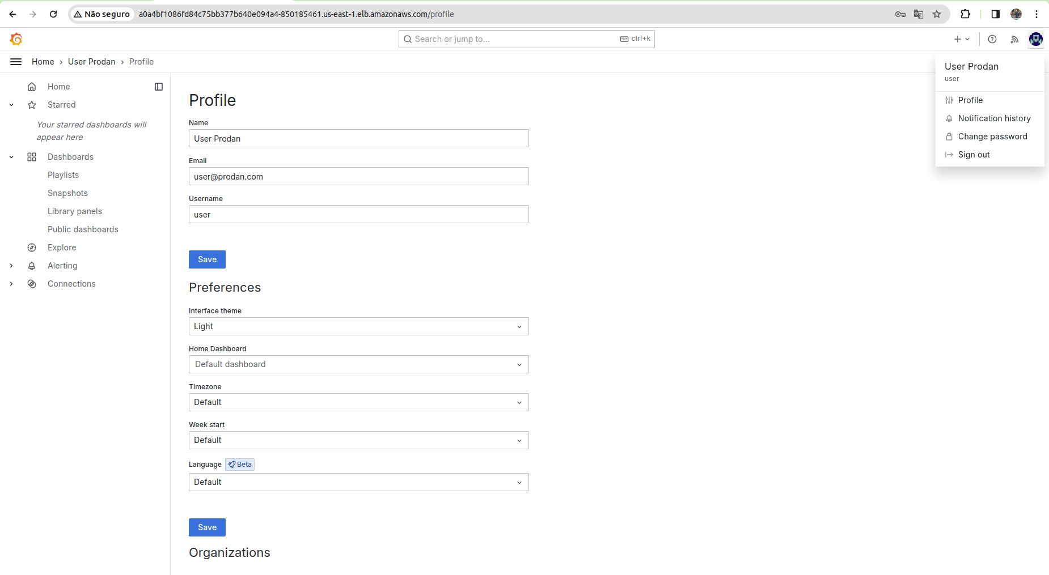This screenshot has height=575, width=1049.
Task: Open the Language dropdown
Action: [x=358, y=482]
